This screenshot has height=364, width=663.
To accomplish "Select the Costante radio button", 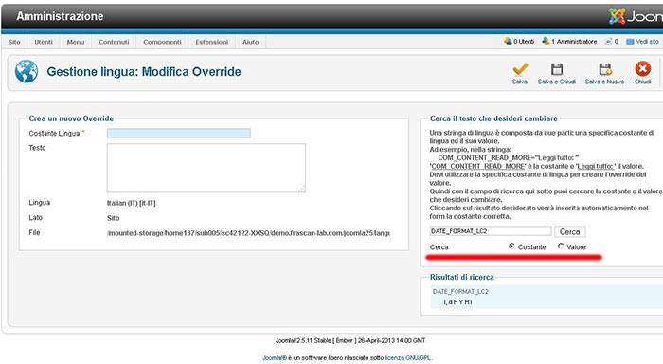I will [511, 246].
